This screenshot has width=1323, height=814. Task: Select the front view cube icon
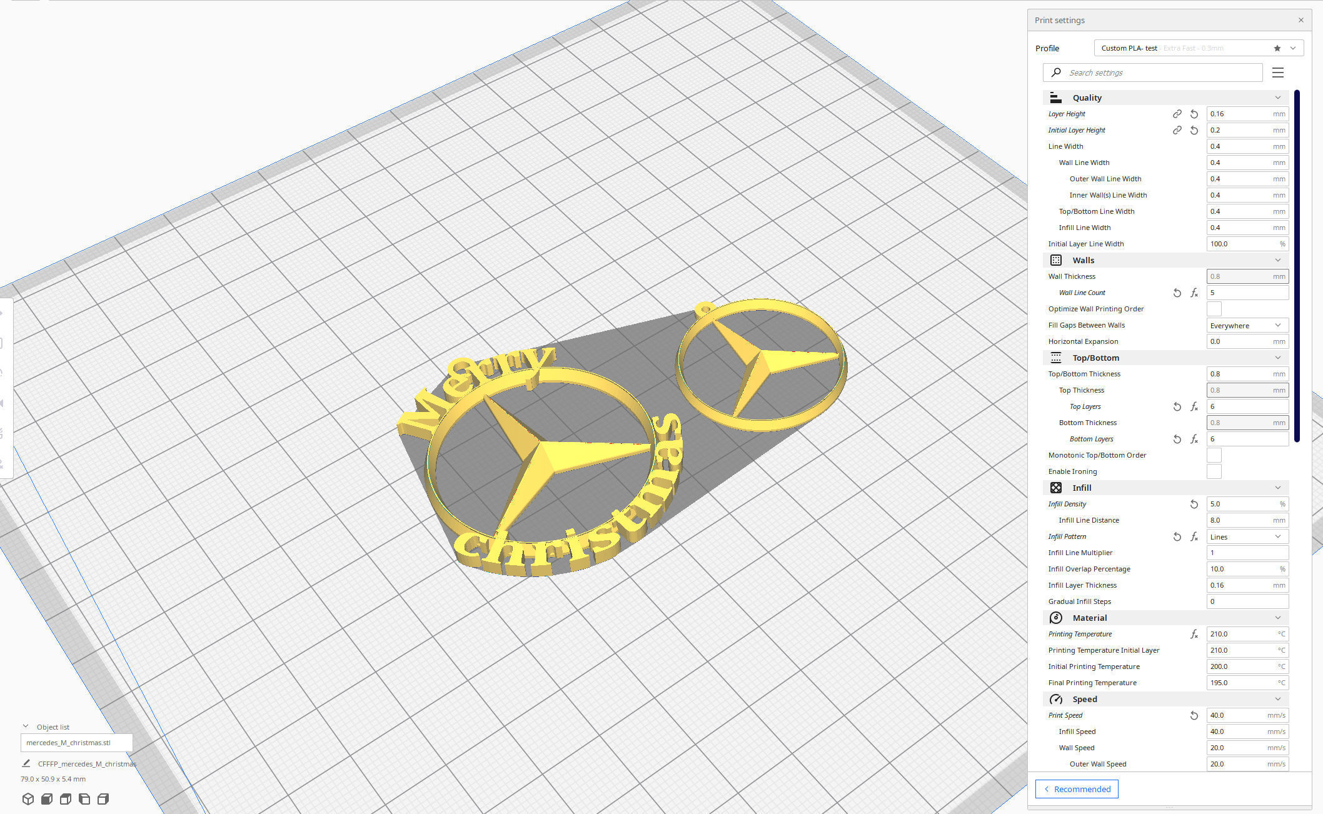click(x=47, y=799)
